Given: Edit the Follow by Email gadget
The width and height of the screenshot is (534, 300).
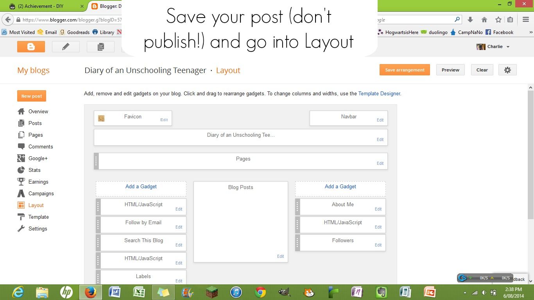Looking at the screenshot, I should tap(179, 227).
